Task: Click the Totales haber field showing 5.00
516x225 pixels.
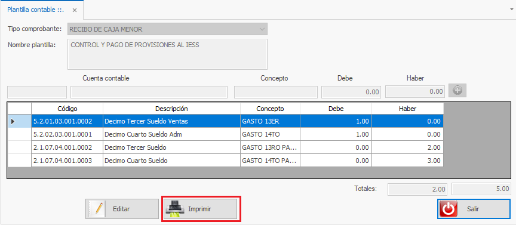Action: point(481,189)
